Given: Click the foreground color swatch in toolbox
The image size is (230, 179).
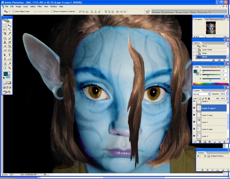Looking at the screenshot, I should click(x=6, y=74).
